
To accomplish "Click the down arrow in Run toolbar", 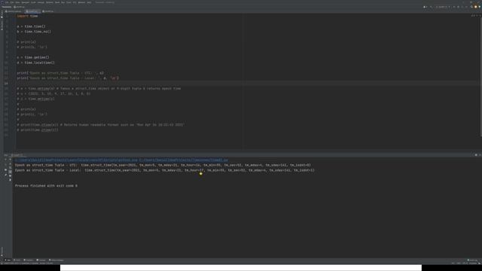I will click(10, 164).
